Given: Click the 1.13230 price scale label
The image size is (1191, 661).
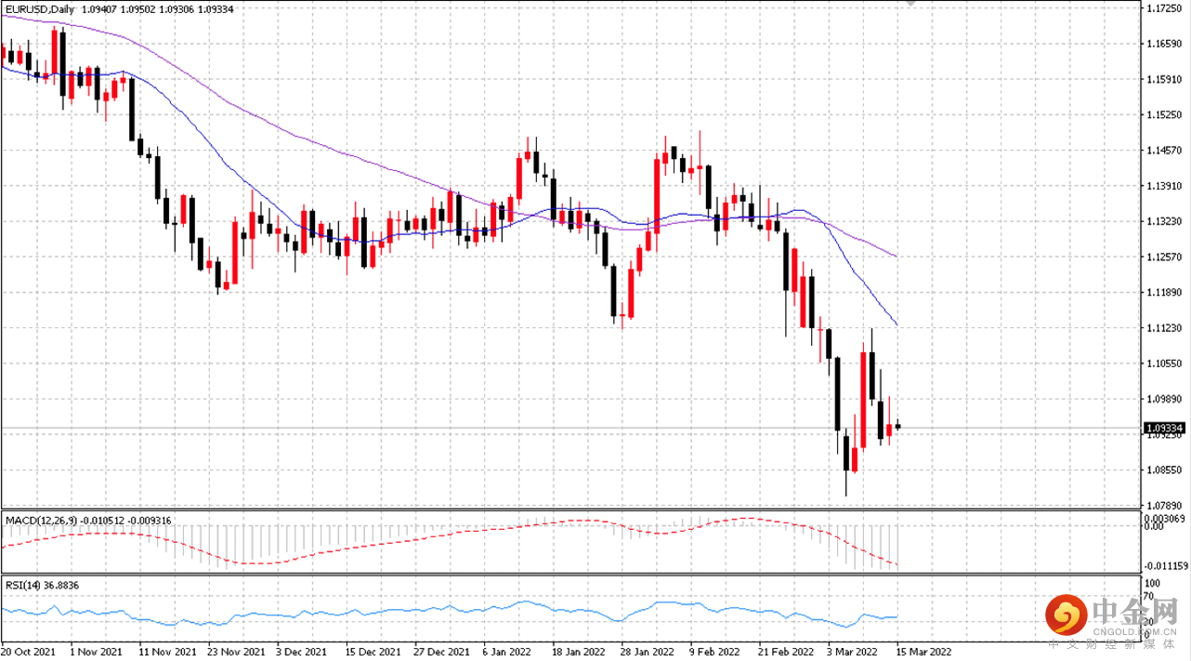Looking at the screenshot, I should pyautogui.click(x=1164, y=221).
